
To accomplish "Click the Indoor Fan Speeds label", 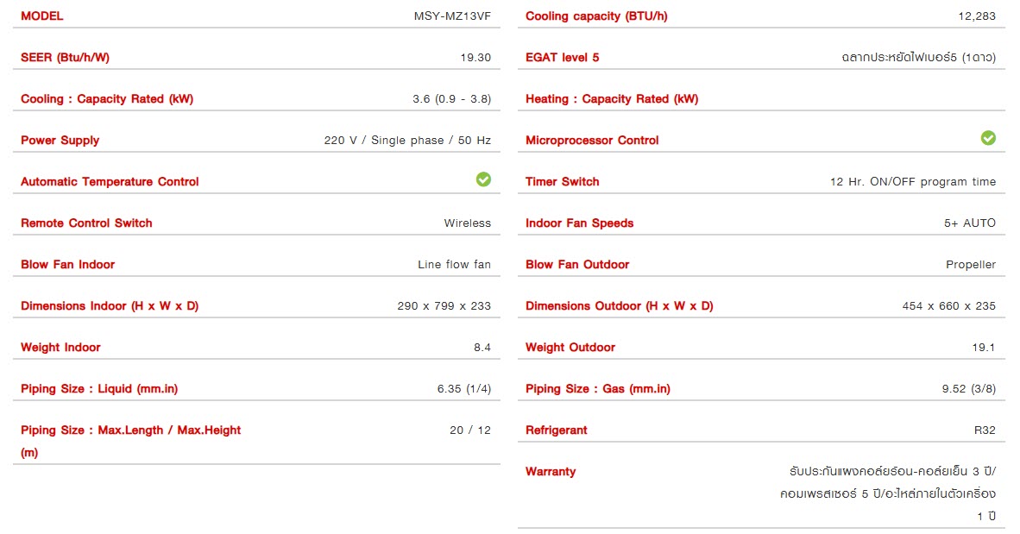I will coord(579,223).
